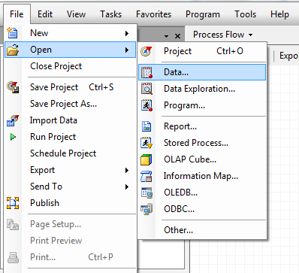Open the Favorites menu
The image size is (299, 273).
(154, 14)
